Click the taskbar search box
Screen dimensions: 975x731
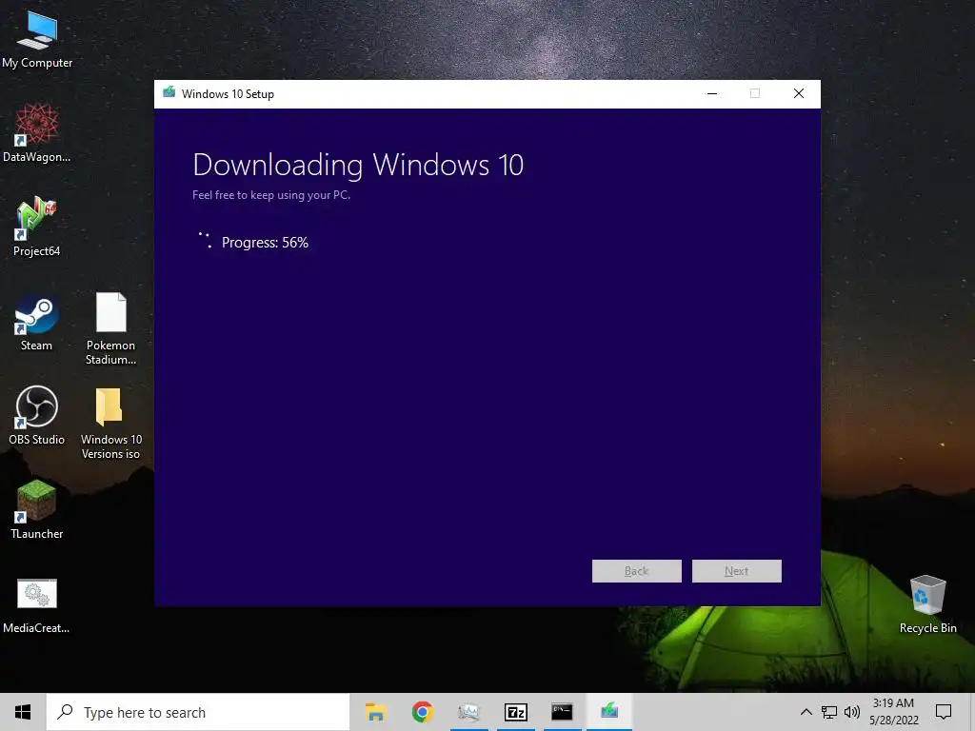click(198, 712)
